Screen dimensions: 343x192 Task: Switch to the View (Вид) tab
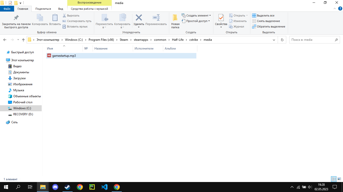click(x=61, y=9)
